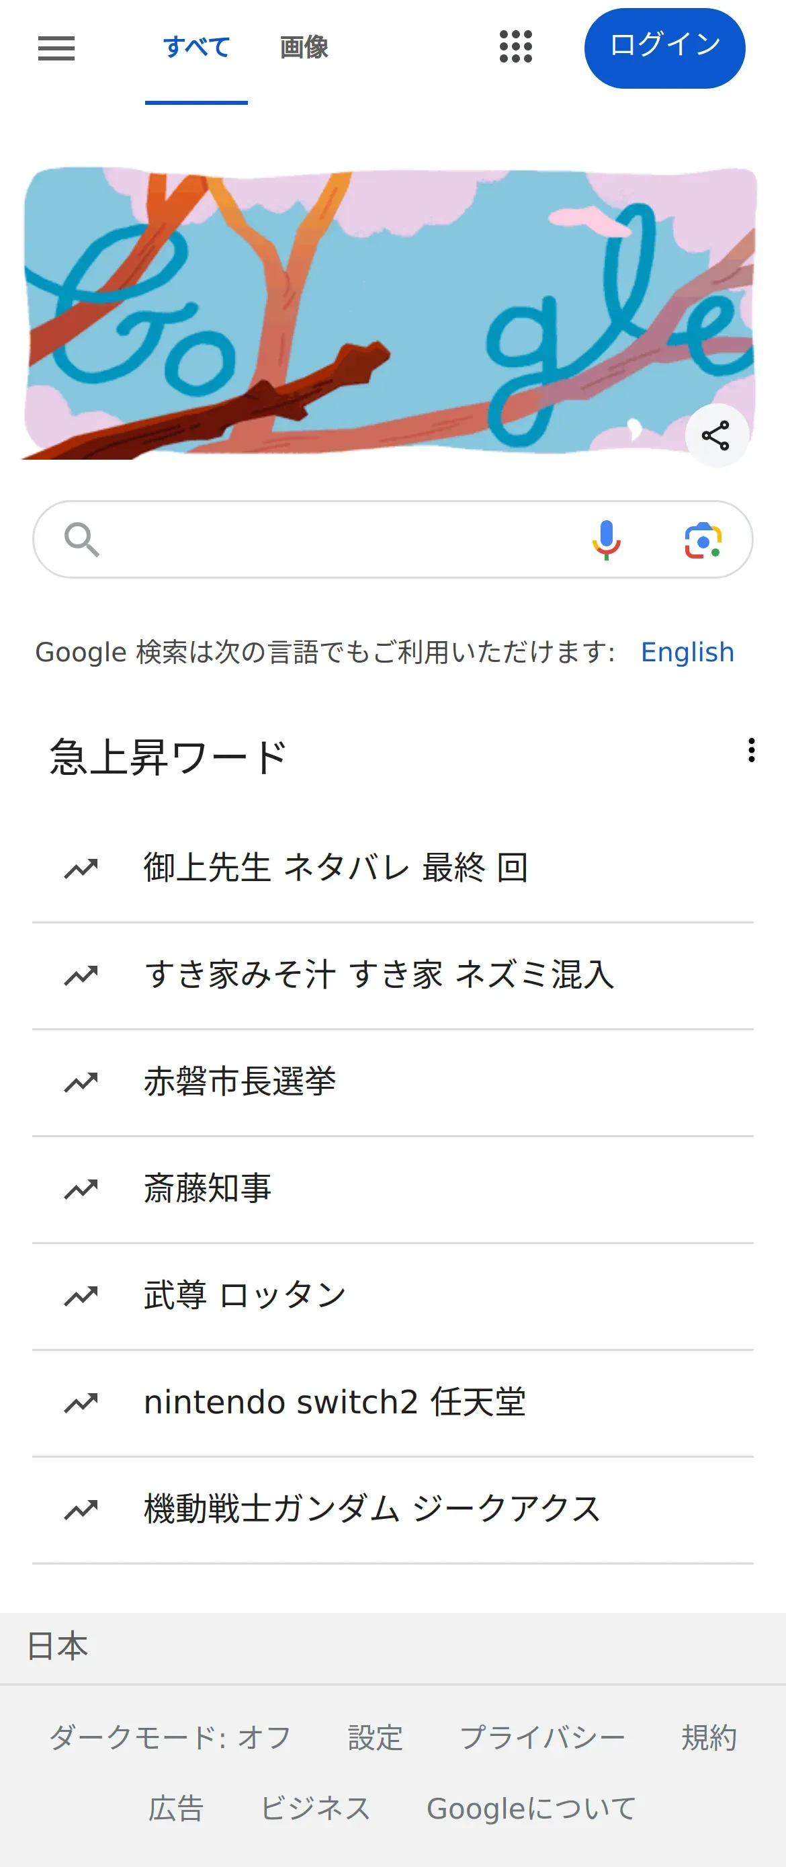Select the すべて tab
The width and height of the screenshot is (786, 1867).
coord(196,48)
